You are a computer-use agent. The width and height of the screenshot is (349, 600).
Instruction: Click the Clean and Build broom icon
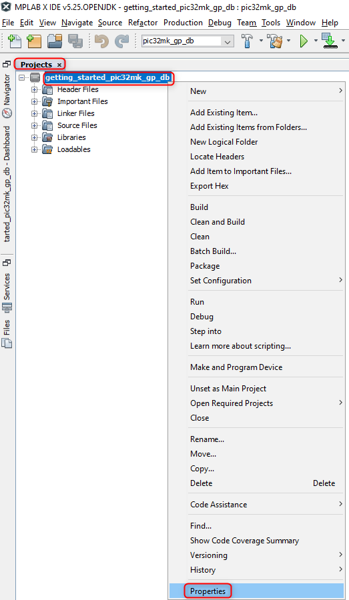tap(276, 41)
